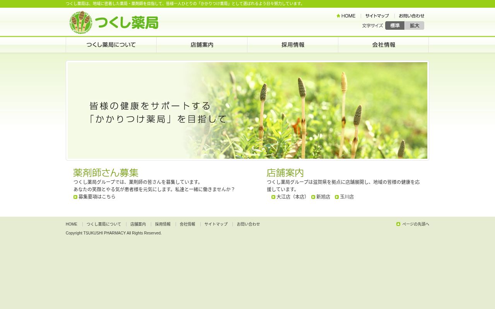Image resolution: width=495 pixels, height=309 pixels.
Task: Open サイトマップ in the top-right header
Action: point(377,16)
